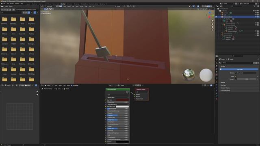The image size is (260, 146).
Task: Collapse the Surface panel in properties
Action: (223, 66)
